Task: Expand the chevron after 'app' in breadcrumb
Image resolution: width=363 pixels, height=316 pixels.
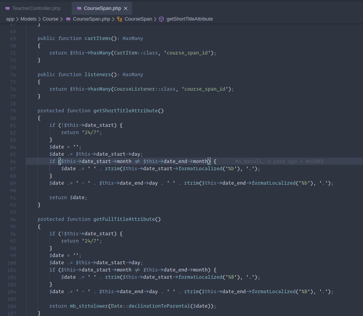Action: click(18, 19)
